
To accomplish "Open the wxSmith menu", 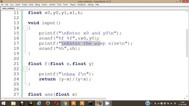I will (52, 5).
